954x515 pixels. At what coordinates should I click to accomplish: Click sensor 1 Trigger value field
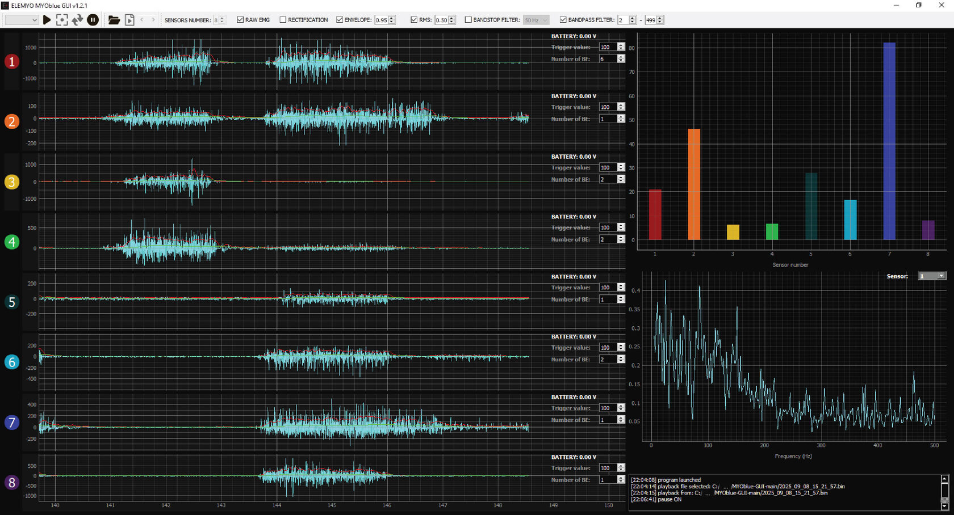608,47
